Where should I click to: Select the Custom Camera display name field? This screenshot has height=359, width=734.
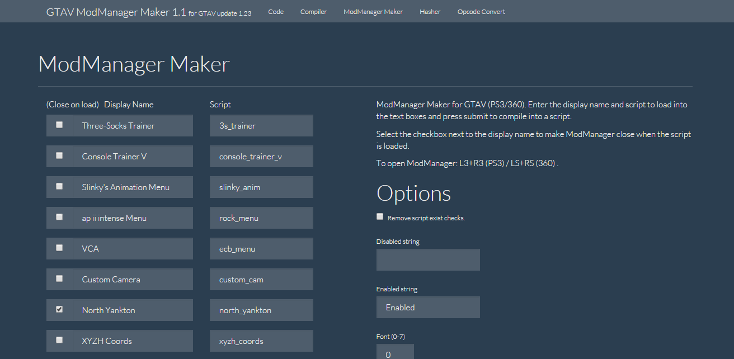(x=133, y=280)
